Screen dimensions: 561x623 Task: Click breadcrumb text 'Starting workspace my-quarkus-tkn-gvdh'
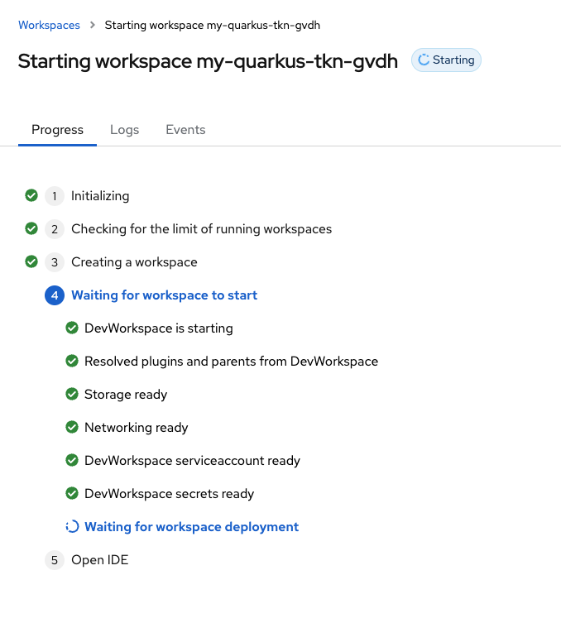tap(212, 25)
